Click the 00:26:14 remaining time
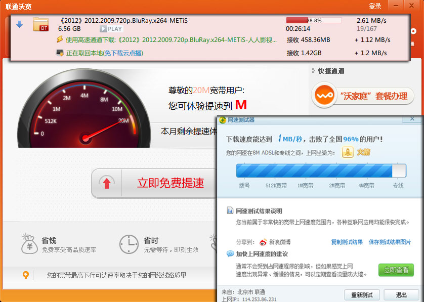Viewport: 424px width, 302px height. coord(298,29)
